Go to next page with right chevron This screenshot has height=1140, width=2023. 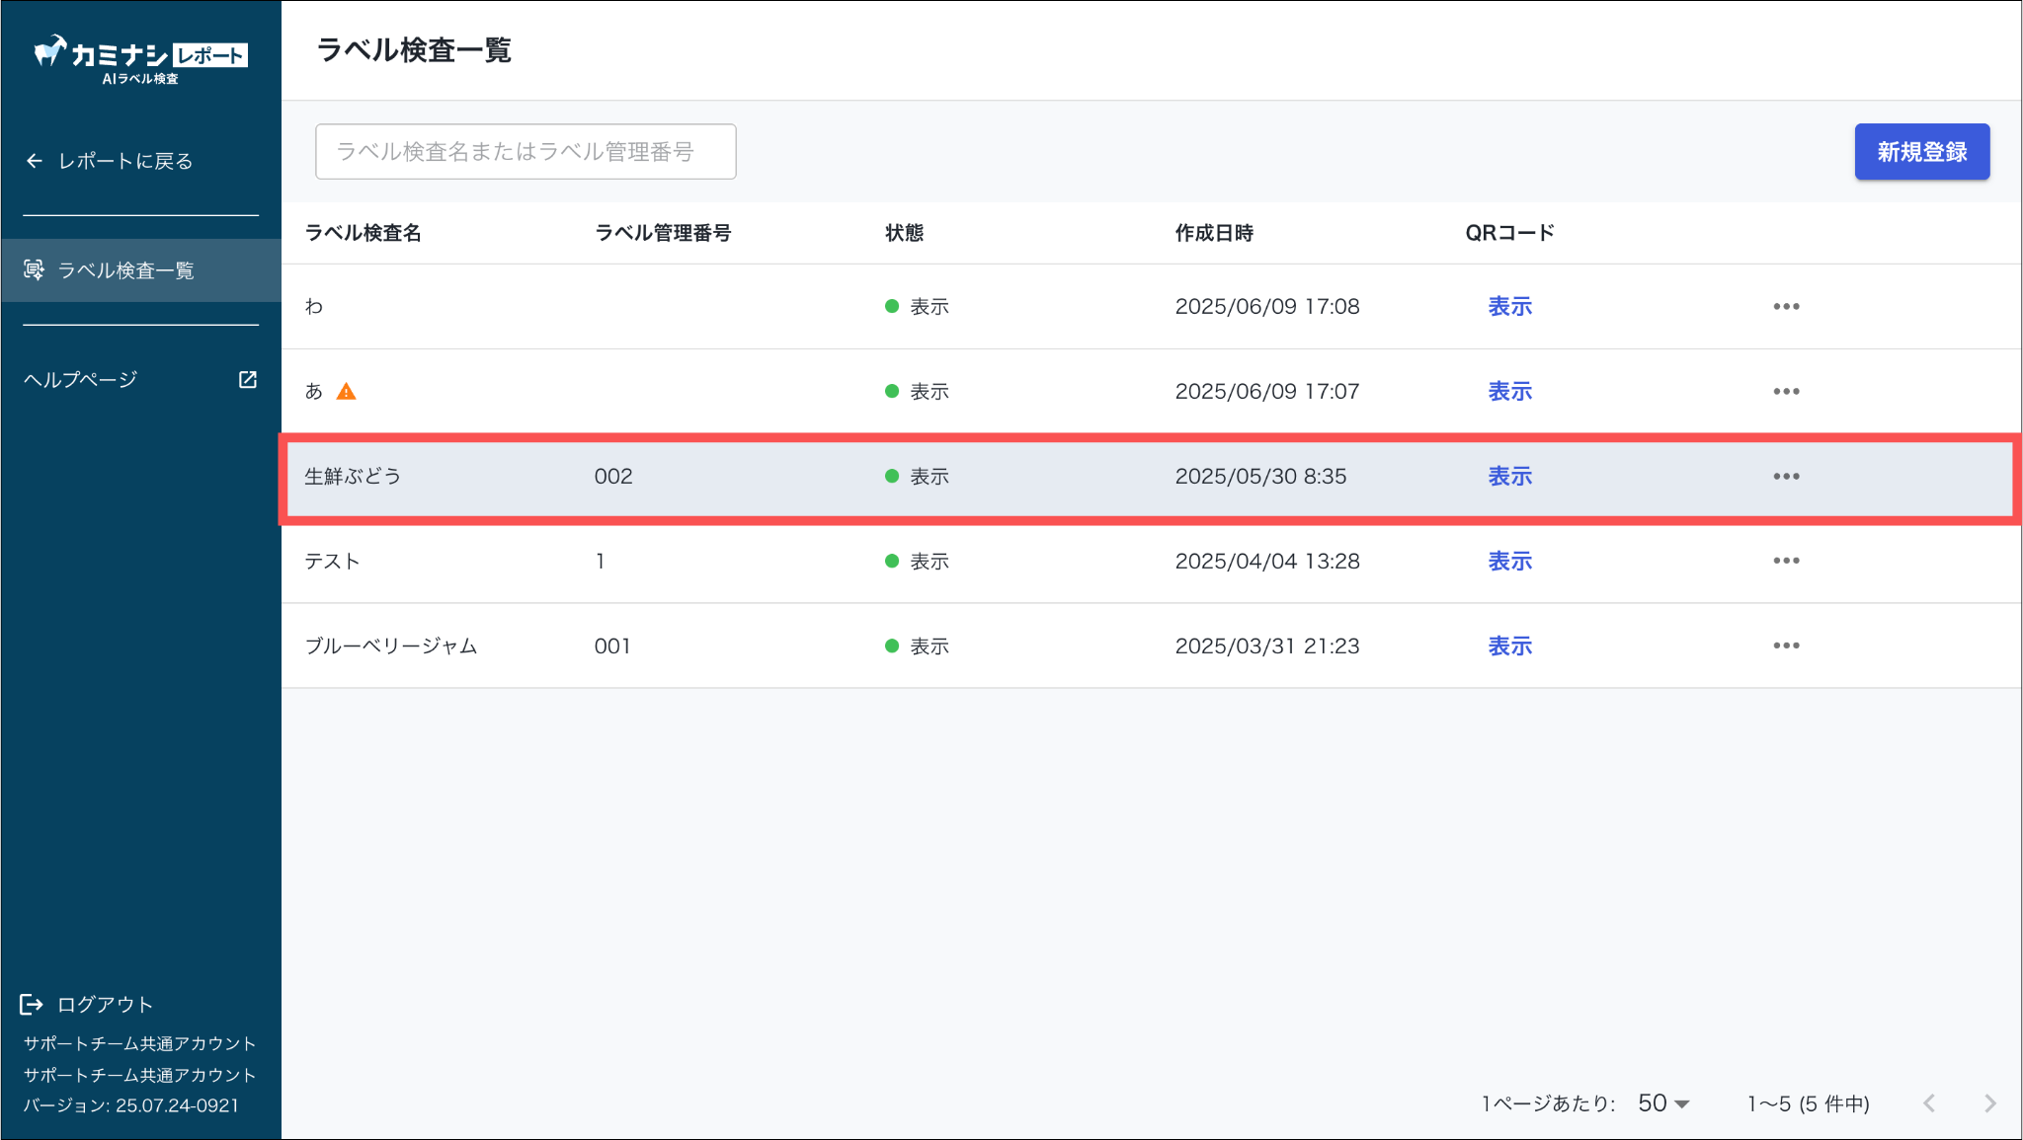click(x=1989, y=1103)
